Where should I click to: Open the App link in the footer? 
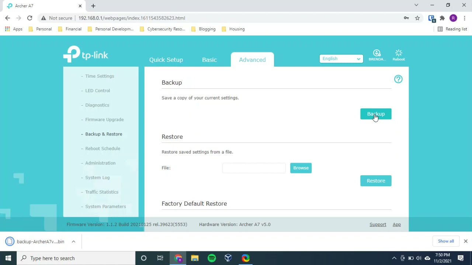click(396, 225)
